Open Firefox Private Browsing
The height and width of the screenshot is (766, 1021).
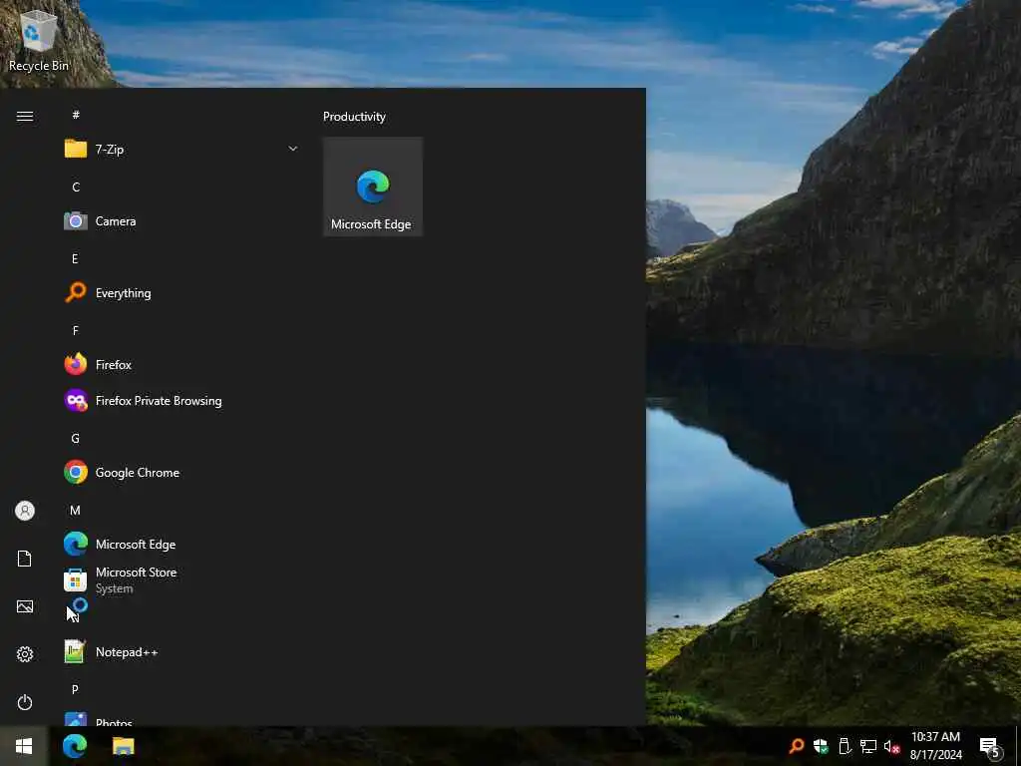pyautogui.click(x=181, y=401)
